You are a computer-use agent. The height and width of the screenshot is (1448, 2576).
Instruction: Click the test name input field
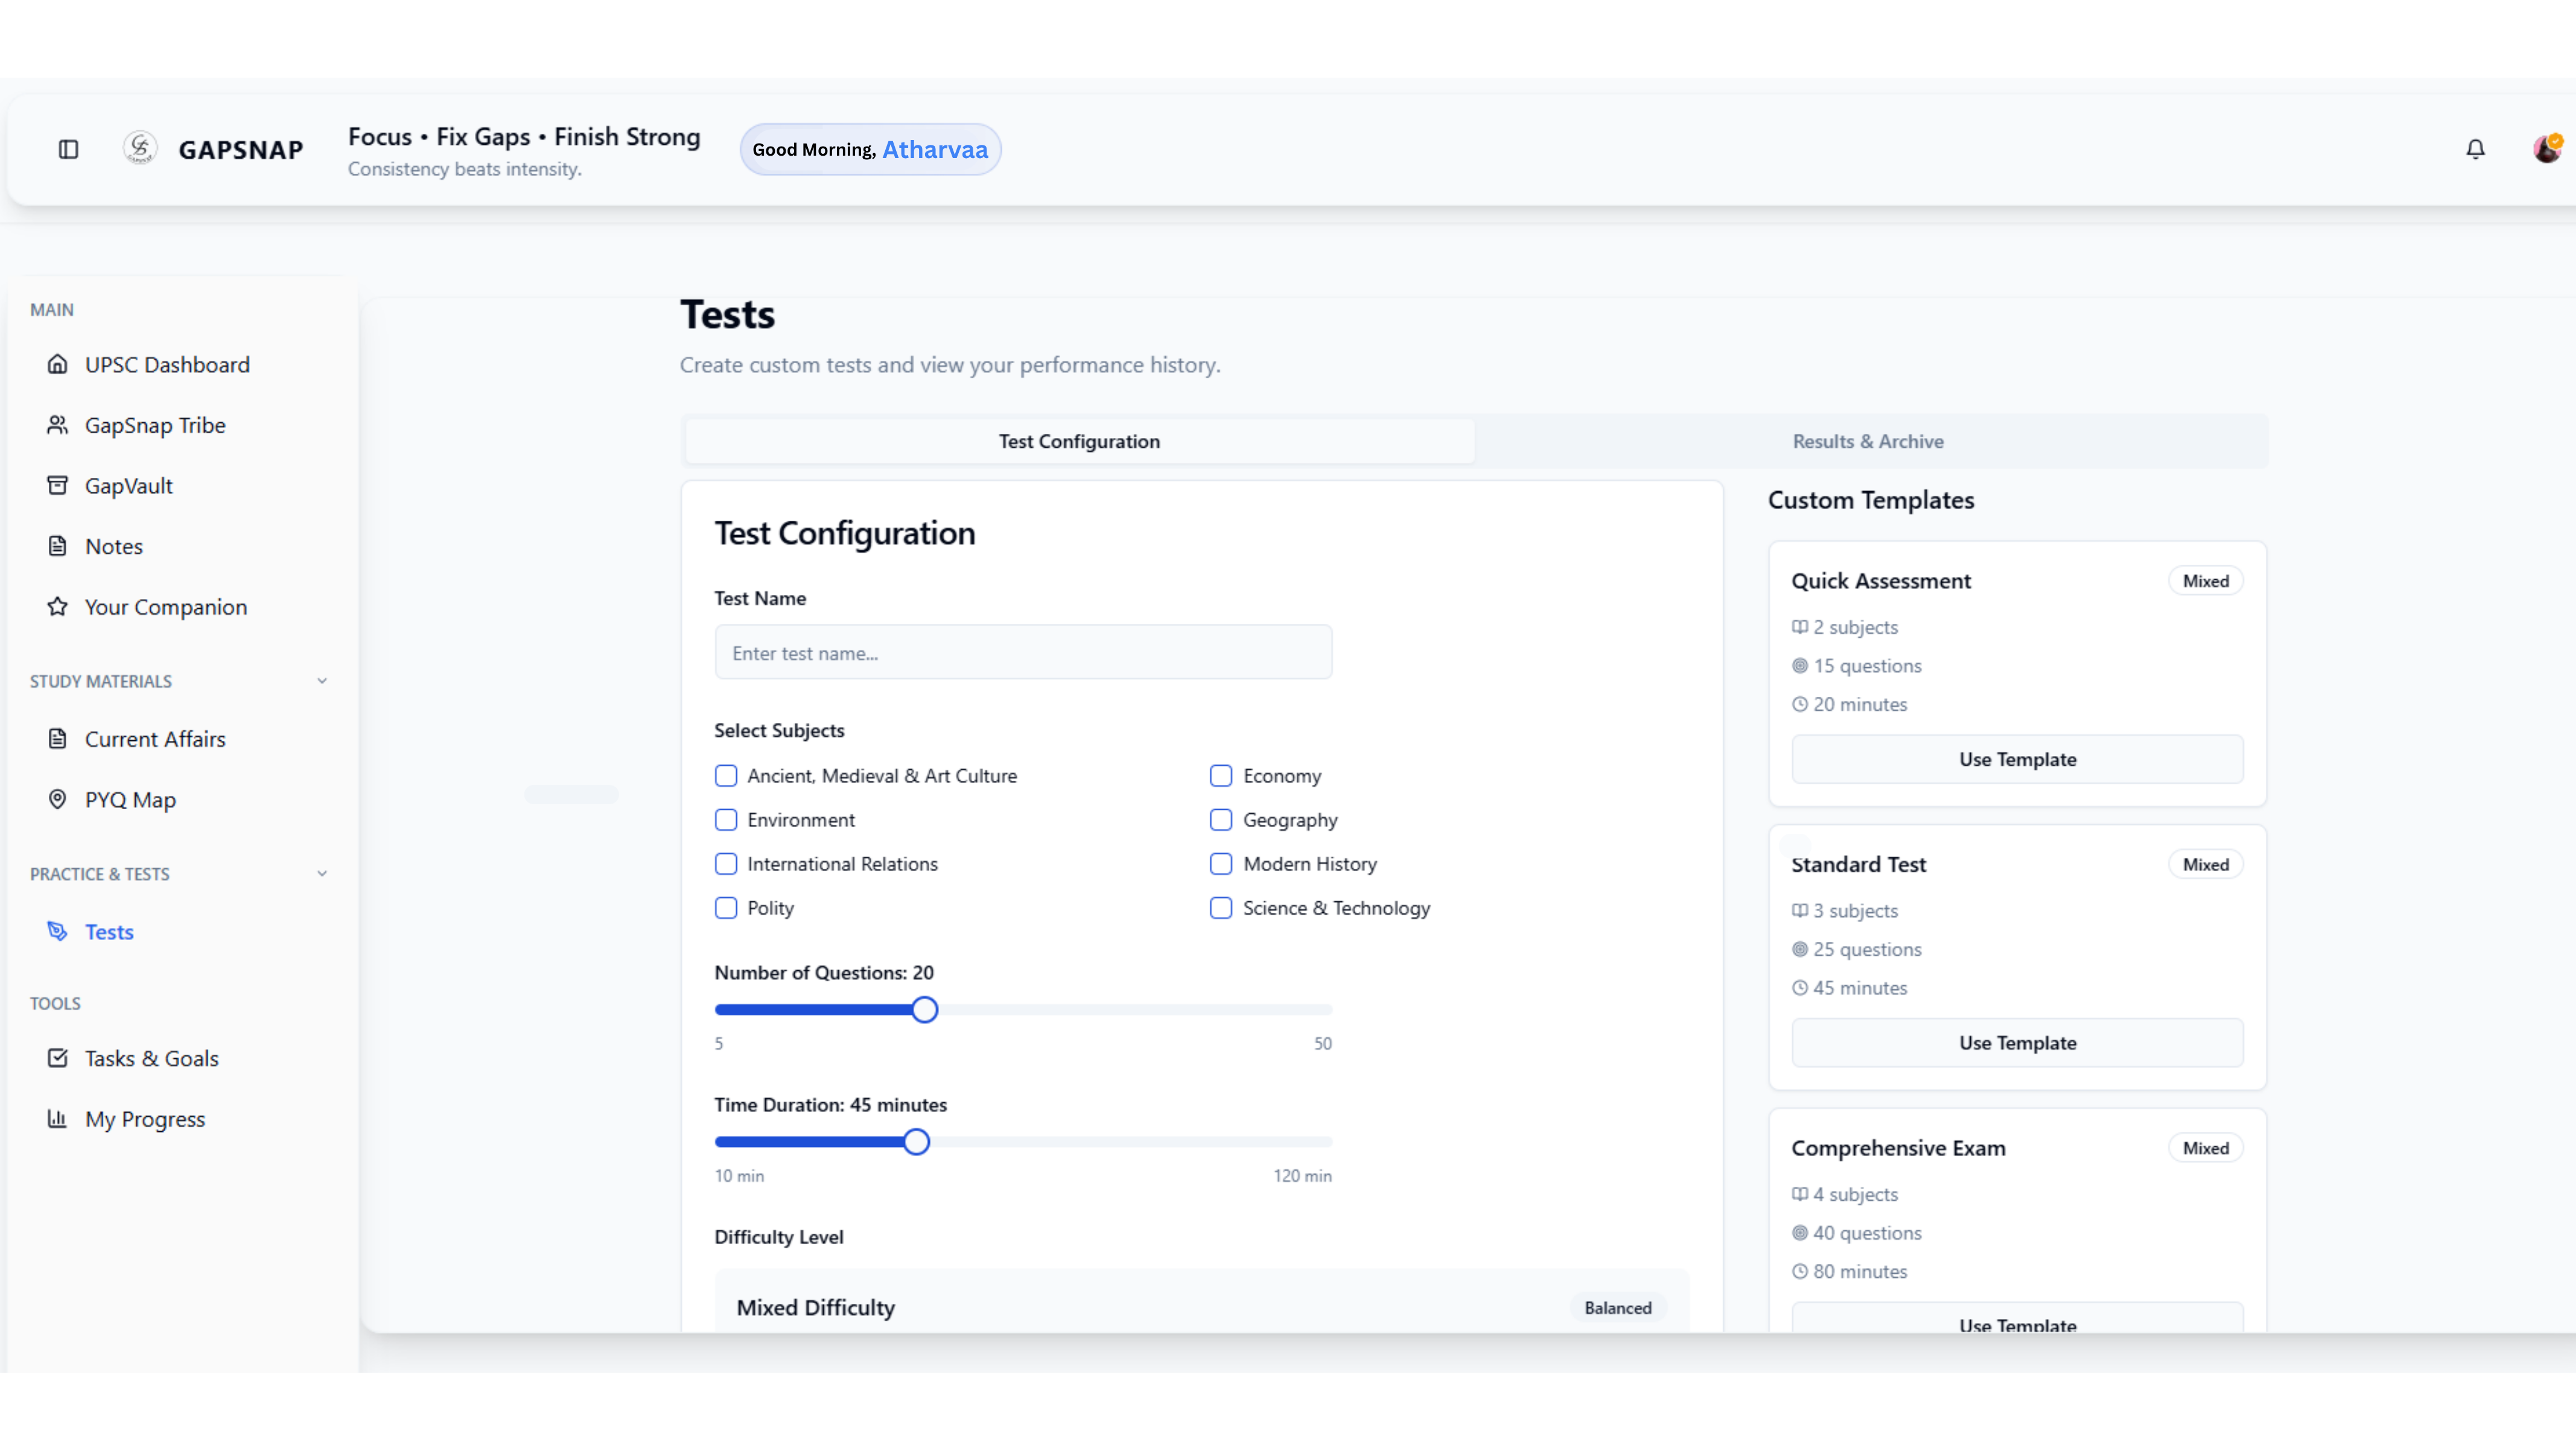[x=1022, y=652]
